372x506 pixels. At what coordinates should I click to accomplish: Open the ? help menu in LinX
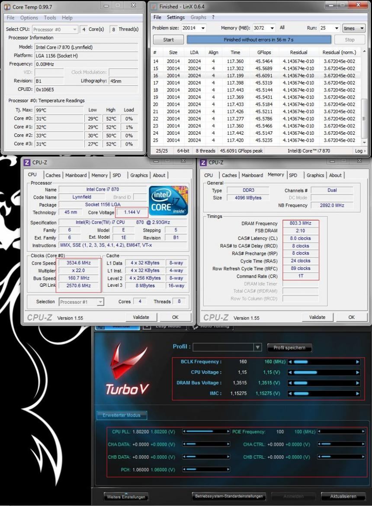(213, 17)
